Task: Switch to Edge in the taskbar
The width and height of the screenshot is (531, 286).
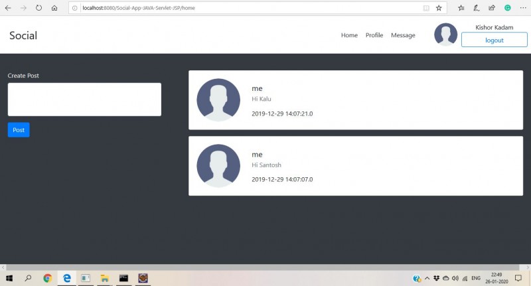Action: point(67,278)
